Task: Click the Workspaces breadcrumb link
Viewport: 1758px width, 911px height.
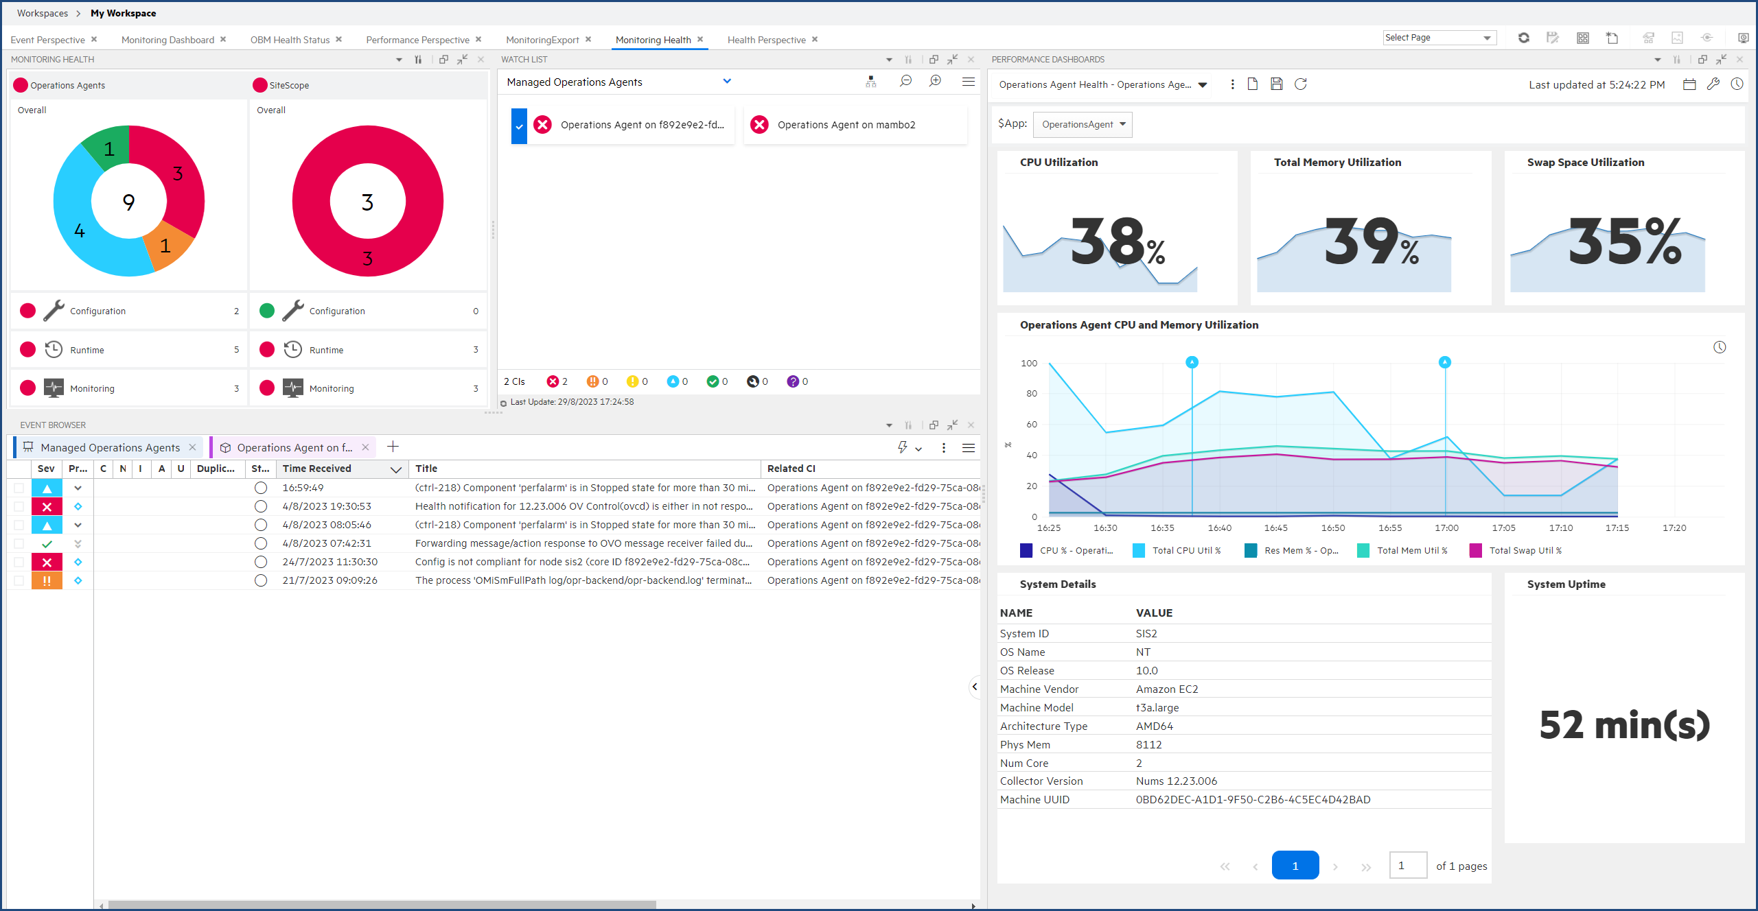Action: [42, 13]
